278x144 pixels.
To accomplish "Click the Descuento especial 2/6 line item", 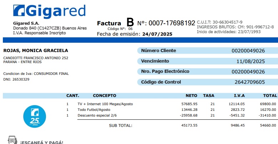I will coord(98,115).
